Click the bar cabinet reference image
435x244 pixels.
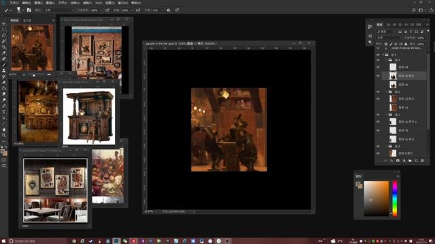[x=89, y=116]
